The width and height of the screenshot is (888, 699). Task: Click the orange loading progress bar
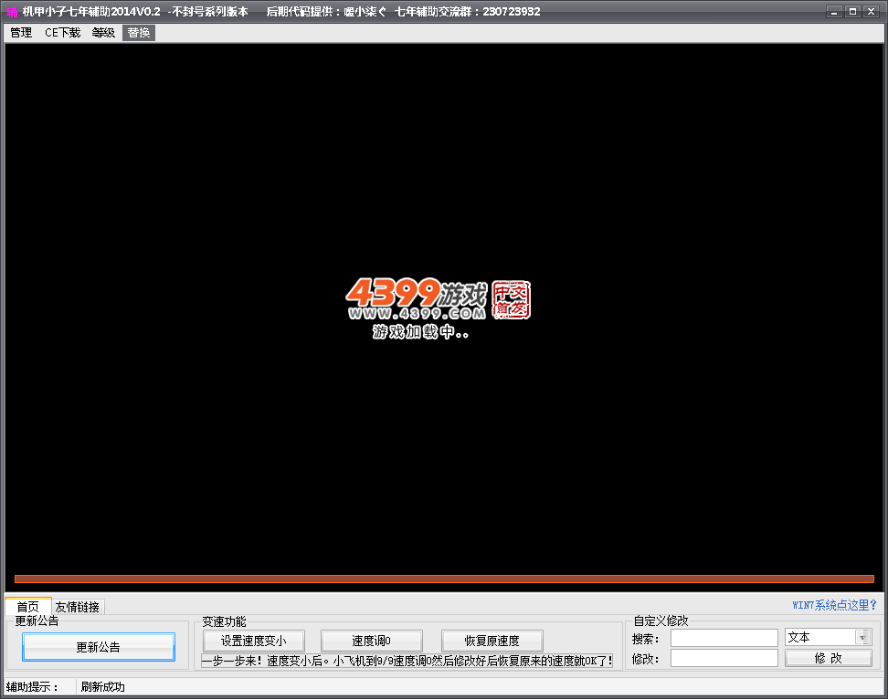coord(444,579)
